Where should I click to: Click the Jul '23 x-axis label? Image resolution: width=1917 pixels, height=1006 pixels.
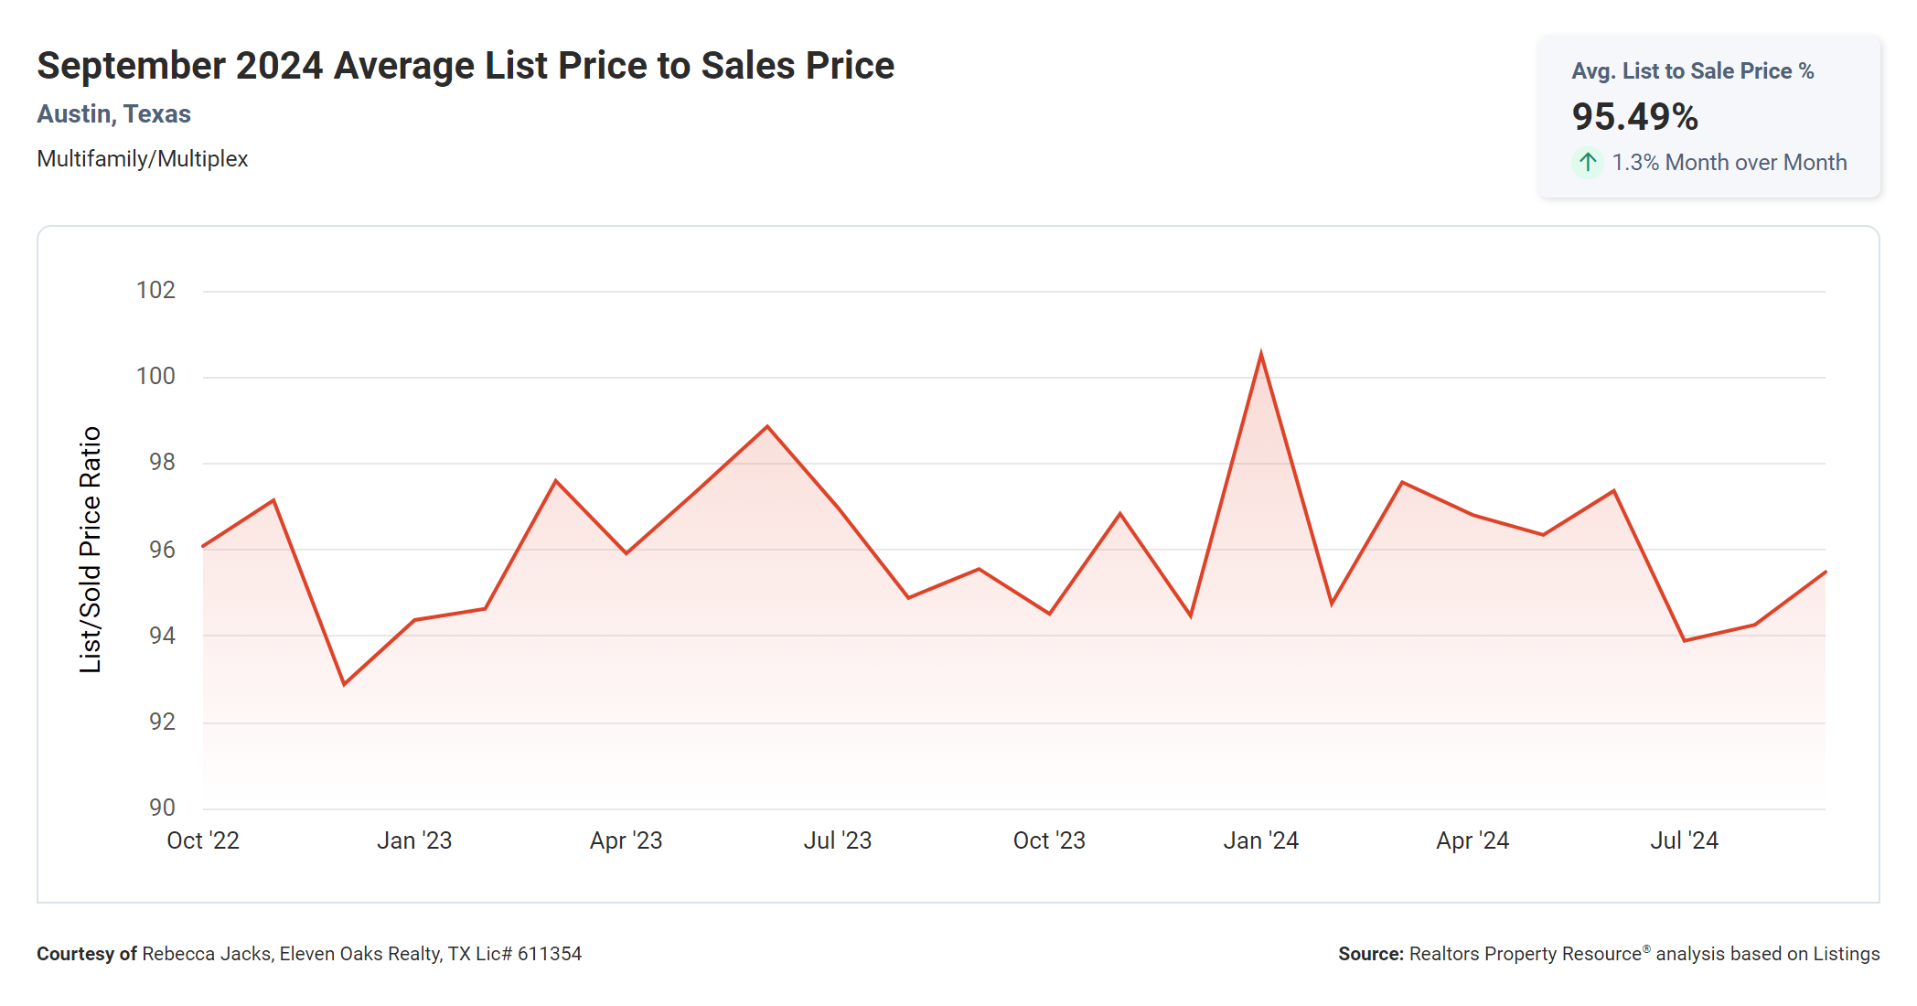837,840
